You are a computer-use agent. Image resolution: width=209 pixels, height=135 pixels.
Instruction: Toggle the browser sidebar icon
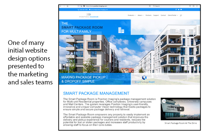[193, 6]
